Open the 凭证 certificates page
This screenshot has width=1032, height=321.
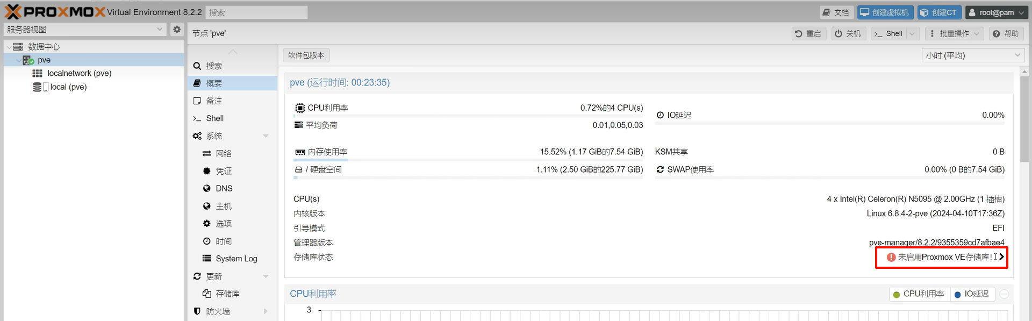(x=232, y=171)
